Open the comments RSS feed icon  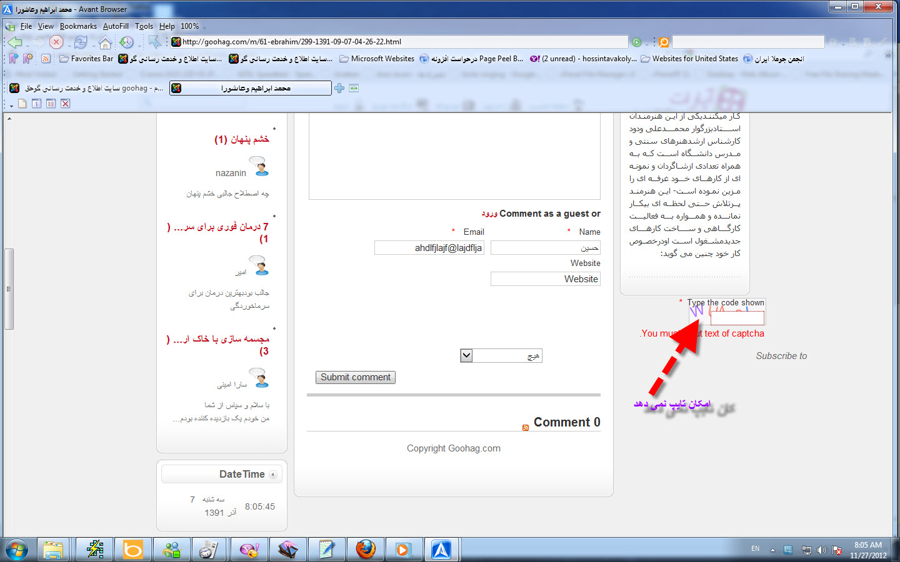(x=526, y=428)
